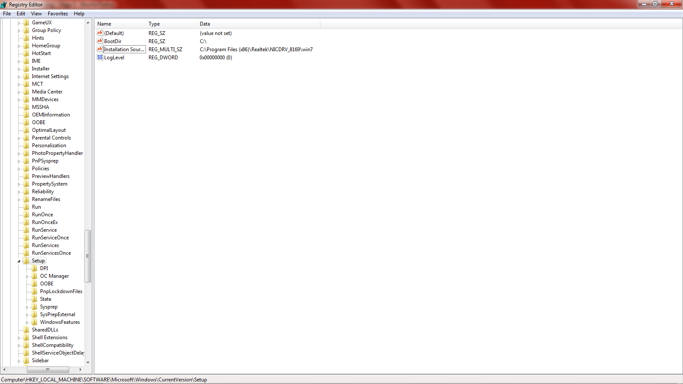Select the MCT folder icon

coord(26,84)
